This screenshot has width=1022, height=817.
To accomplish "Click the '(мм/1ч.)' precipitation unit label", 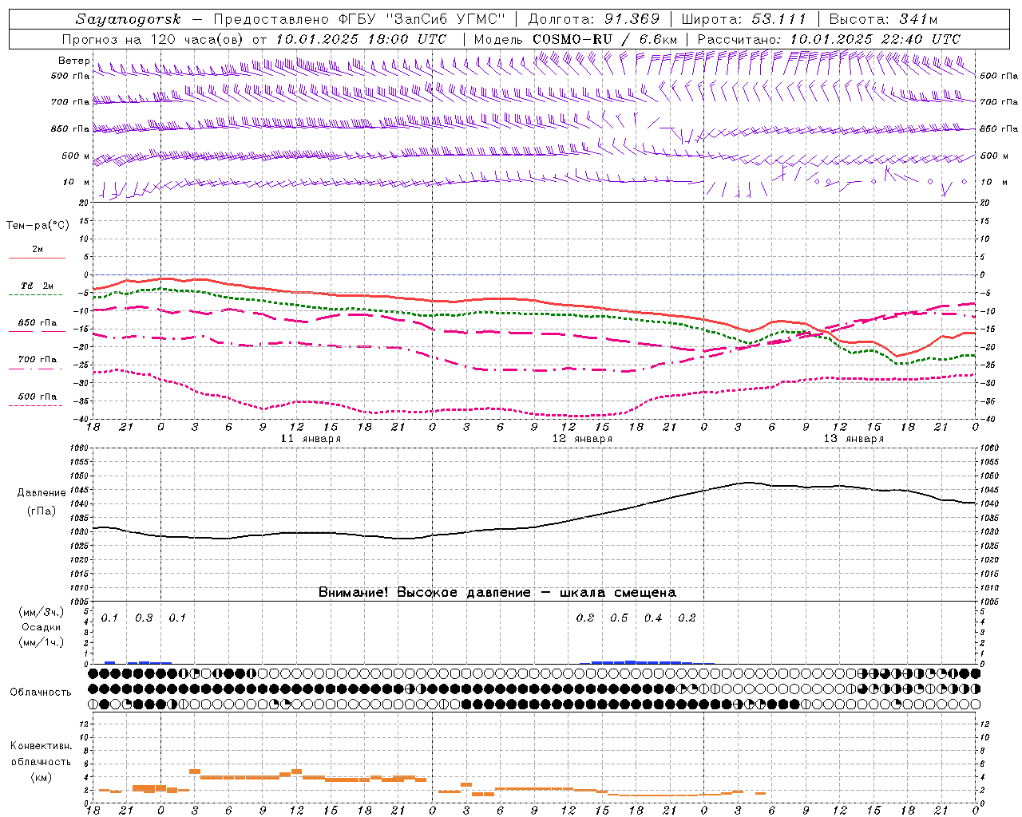I will tap(42, 643).
